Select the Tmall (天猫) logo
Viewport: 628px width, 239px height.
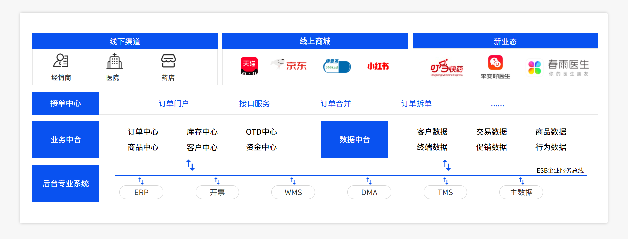[249, 66]
